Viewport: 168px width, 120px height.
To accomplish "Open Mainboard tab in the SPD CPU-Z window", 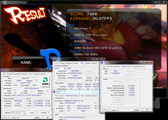I will point(69,63).
